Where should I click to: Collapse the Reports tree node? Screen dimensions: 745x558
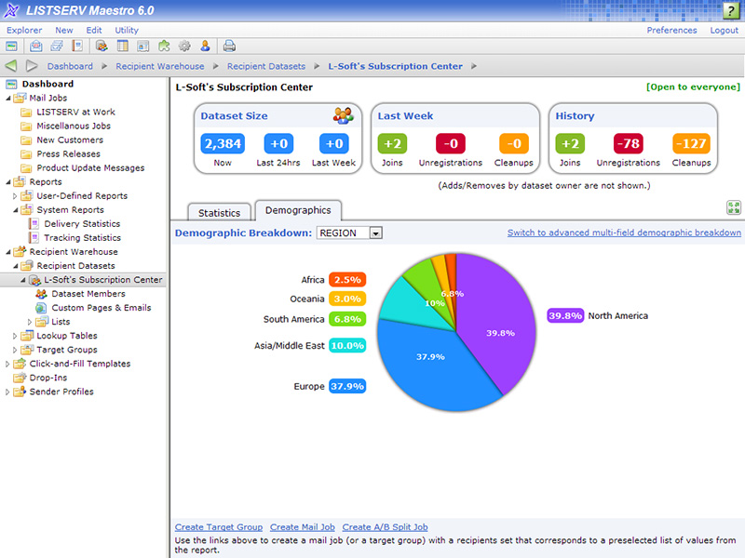(x=8, y=182)
